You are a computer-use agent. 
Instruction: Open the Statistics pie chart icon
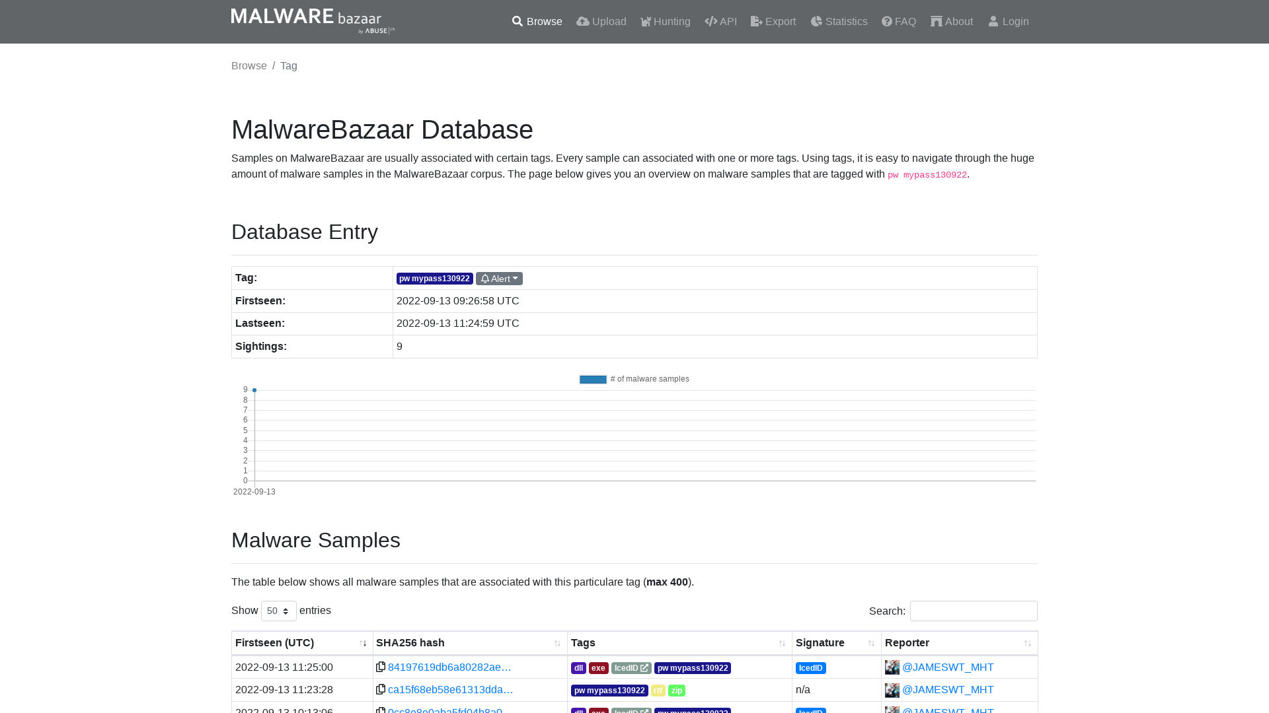click(817, 21)
